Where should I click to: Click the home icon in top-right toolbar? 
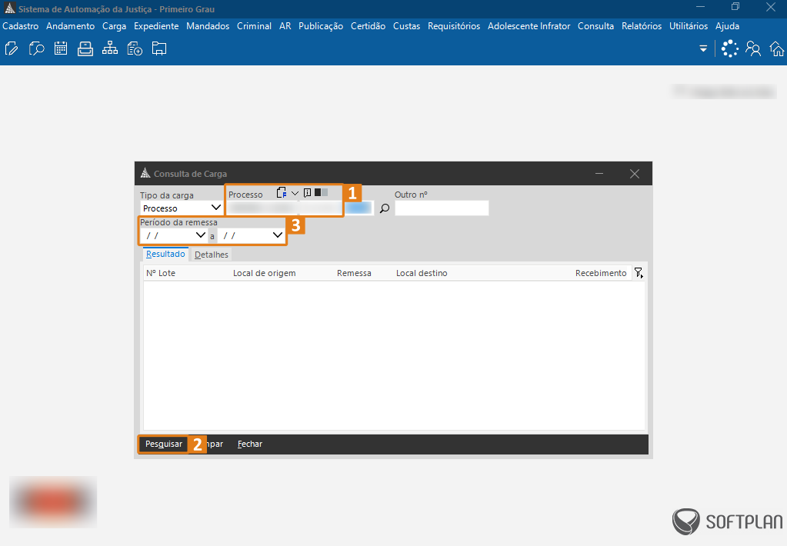777,49
